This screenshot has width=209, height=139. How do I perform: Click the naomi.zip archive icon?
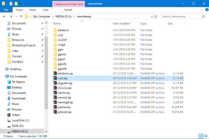pyautogui.click(x=55, y=92)
